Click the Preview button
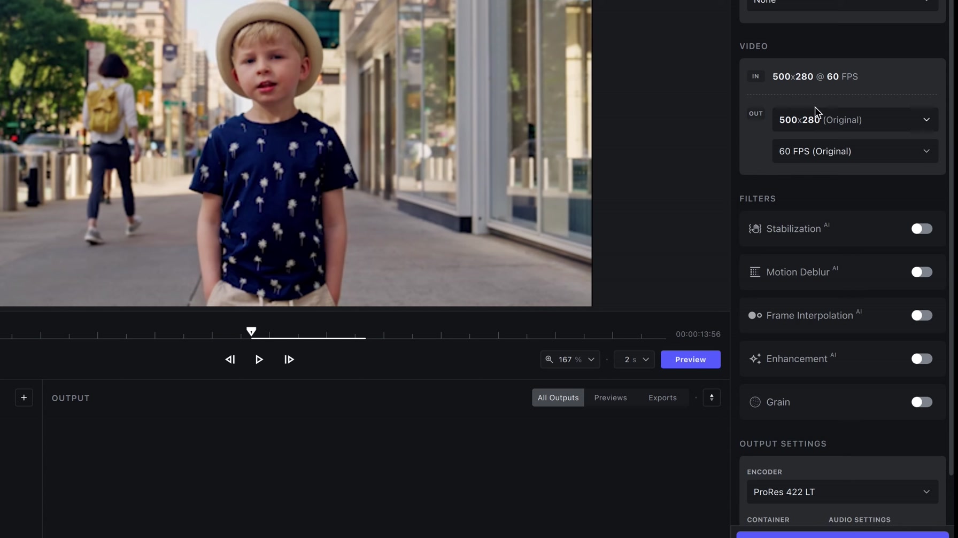This screenshot has height=538, width=958. coord(690,360)
